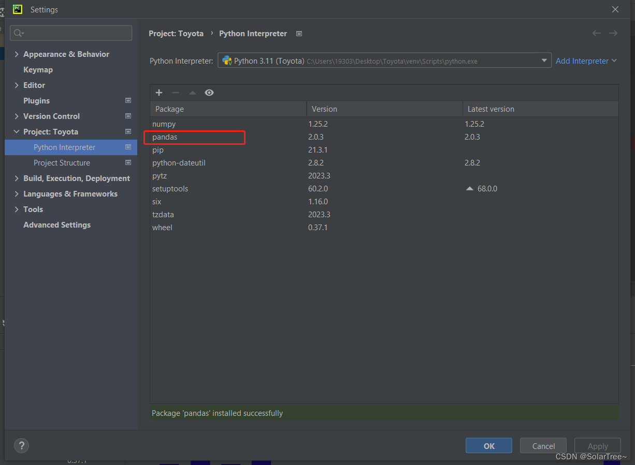
Task: Click the minus icon to uninstall package
Action: click(x=176, y=93)
